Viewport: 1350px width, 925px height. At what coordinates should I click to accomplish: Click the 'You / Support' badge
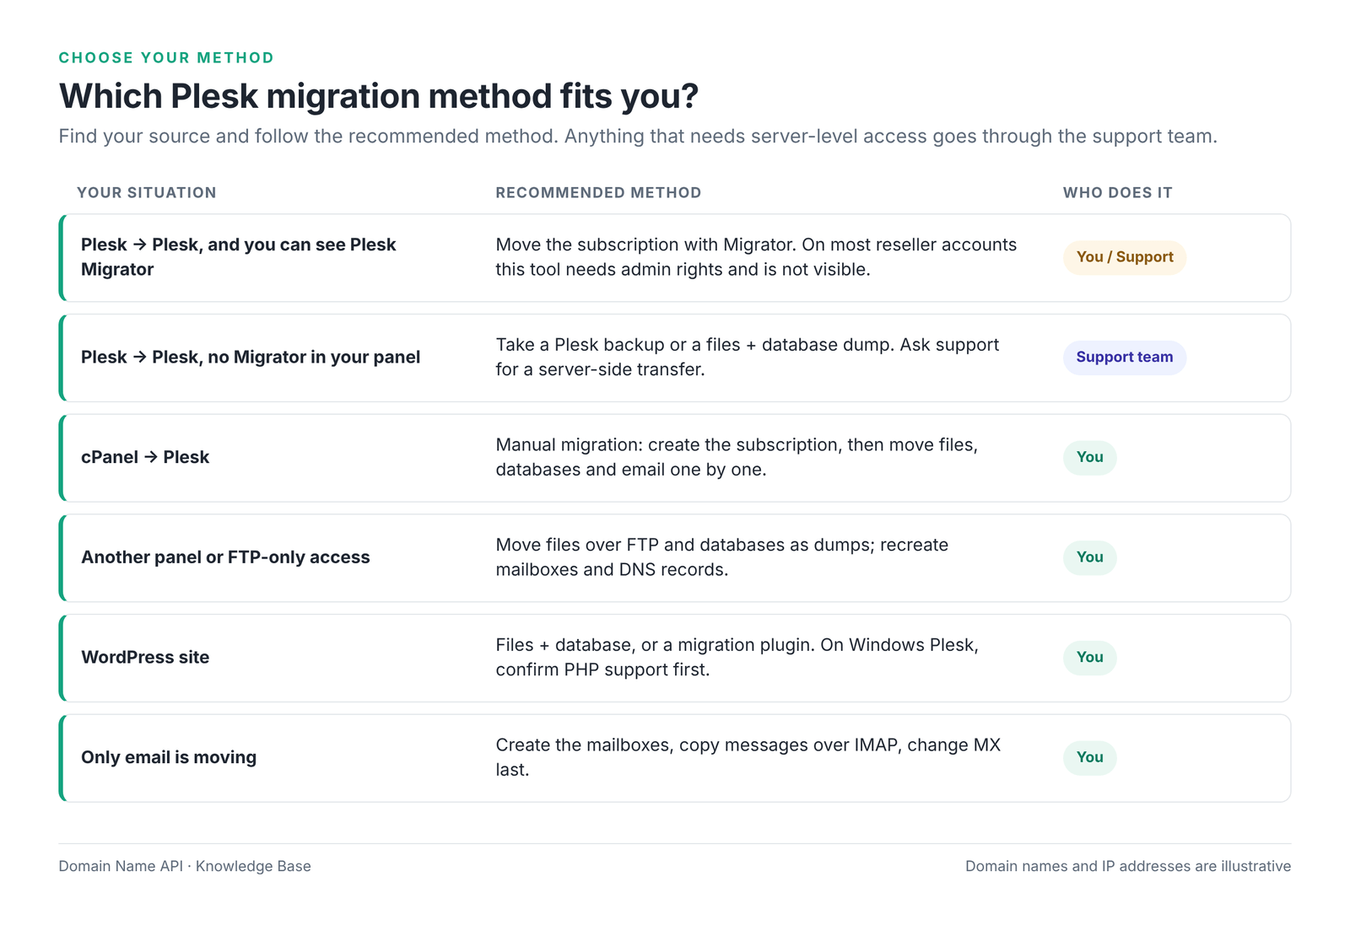click(1125, 257)
